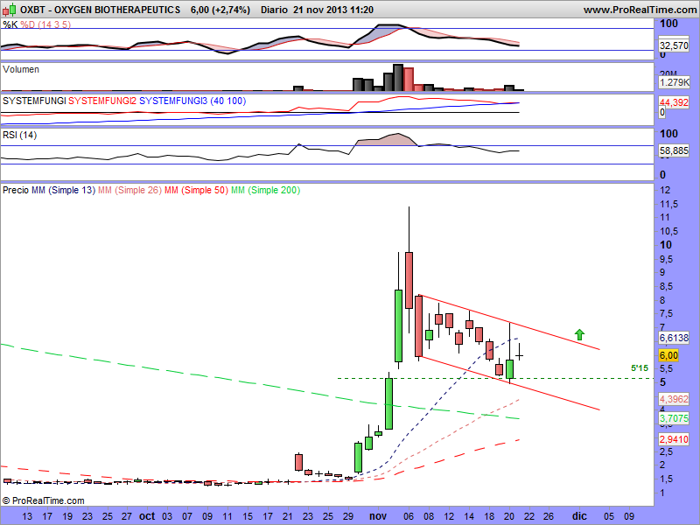Select the %D (14 3 5) label

(x=45, y=24)
